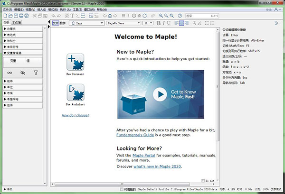Viewport: 285px width, 194px height.
Task: Expand the 希腊字母 palette
Action: coord(23,99)
